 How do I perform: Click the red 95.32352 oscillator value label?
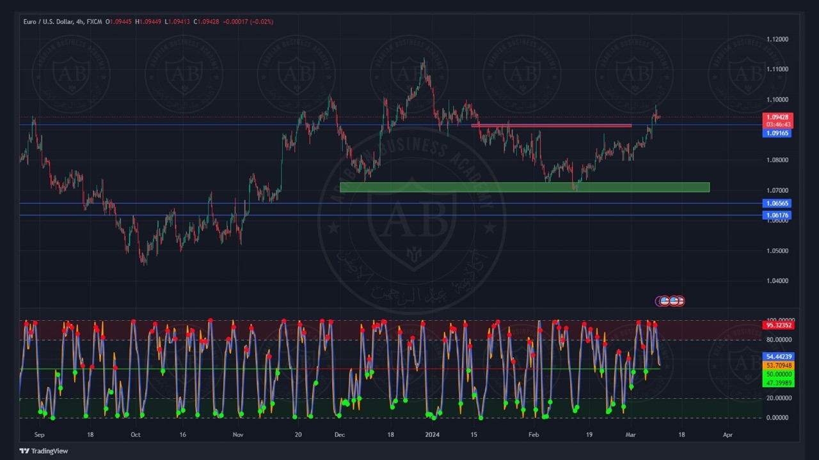click(x=779, y=325)
